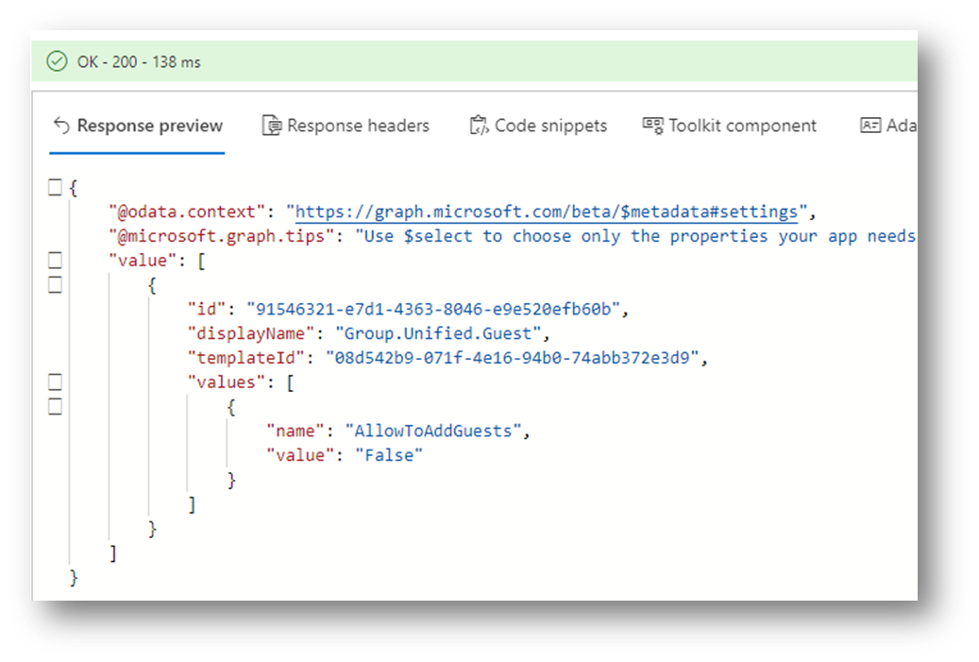Click the green success checkmark icon
979x662 pixels.
[58, 61]
